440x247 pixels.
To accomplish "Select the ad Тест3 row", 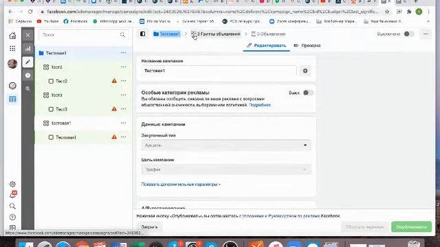I will click(83, 109).
